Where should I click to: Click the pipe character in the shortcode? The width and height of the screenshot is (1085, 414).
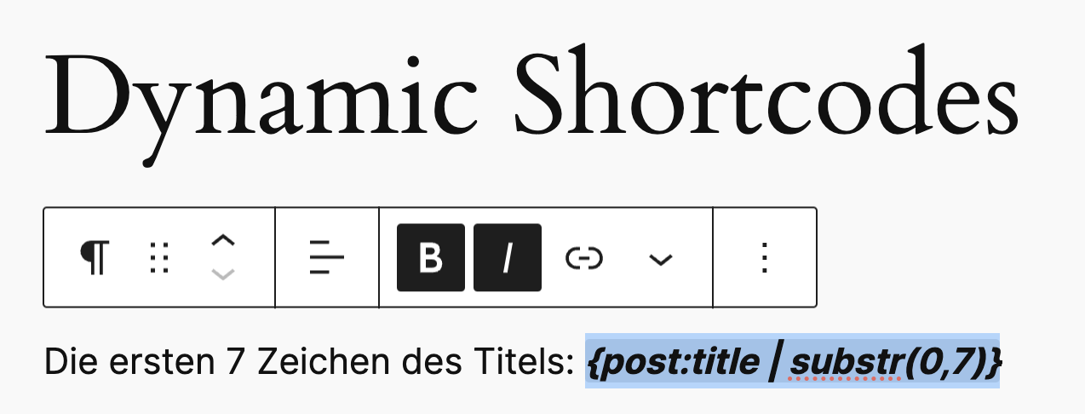pos(773,364)
